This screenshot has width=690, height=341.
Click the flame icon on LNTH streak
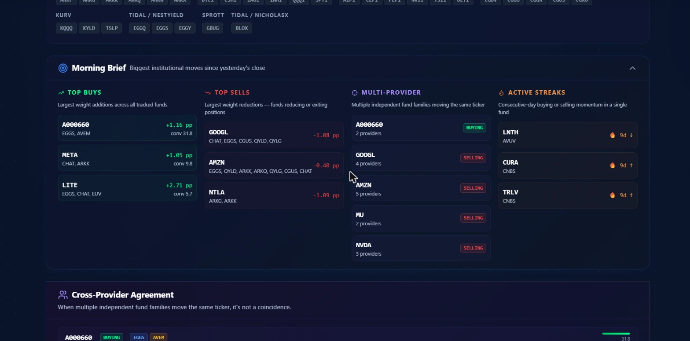click(613, 135)
